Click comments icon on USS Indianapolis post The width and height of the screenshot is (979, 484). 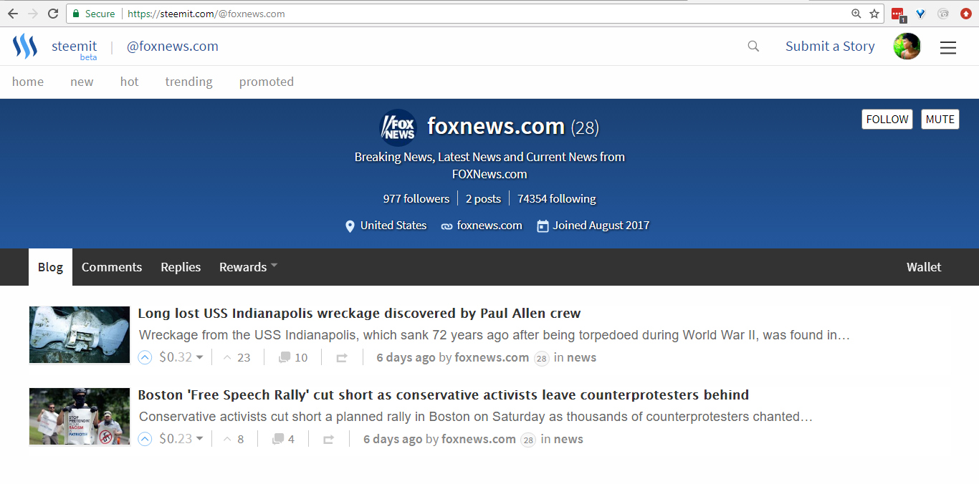[x=285, y=357]
